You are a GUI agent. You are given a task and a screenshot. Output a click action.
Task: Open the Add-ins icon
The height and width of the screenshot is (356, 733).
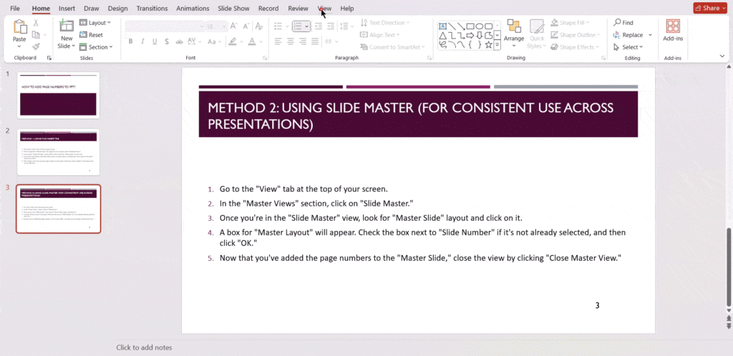point(672,26)
